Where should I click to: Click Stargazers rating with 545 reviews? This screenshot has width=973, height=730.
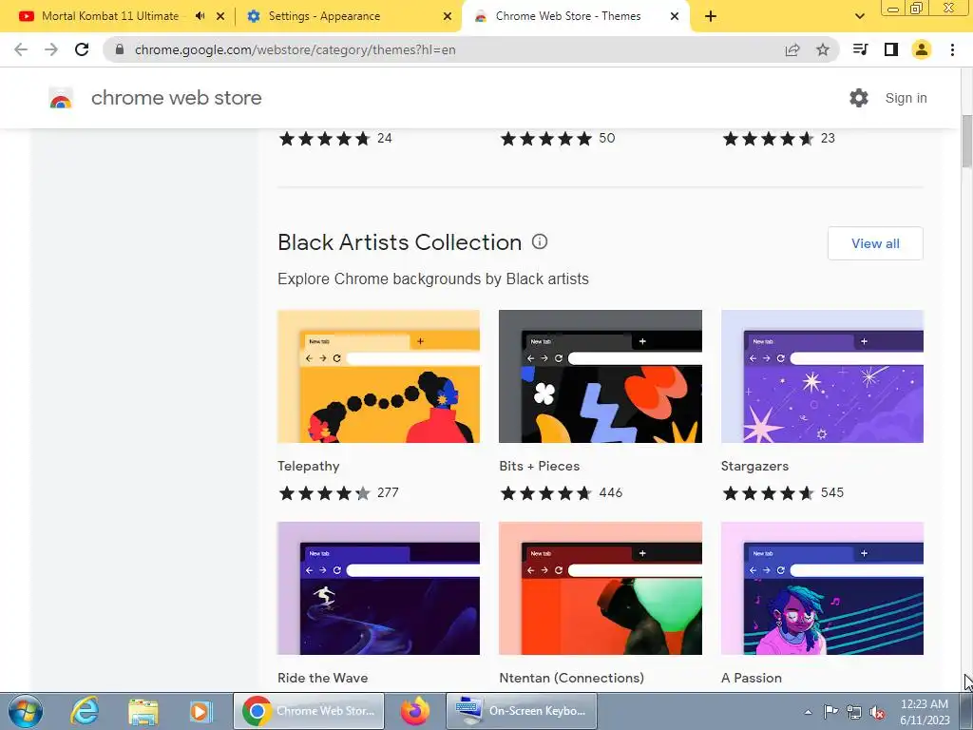tap(783, 493)
